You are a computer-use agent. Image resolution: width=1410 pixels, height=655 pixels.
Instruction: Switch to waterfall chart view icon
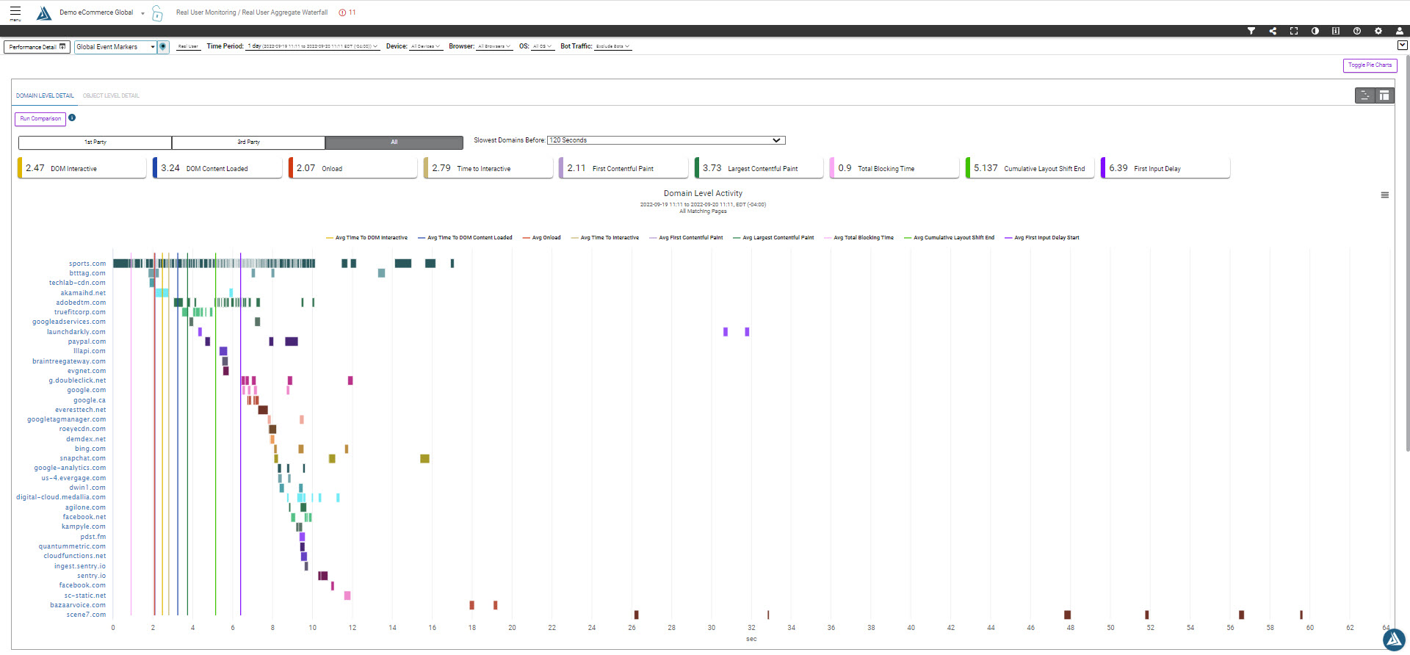[x=1364, y=95]
